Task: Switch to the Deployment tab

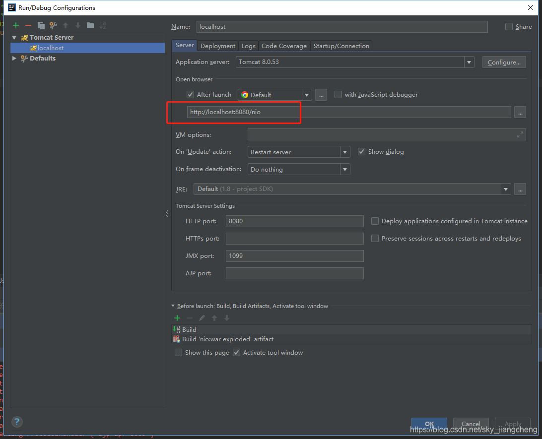Action: click(x=218, y=46)
